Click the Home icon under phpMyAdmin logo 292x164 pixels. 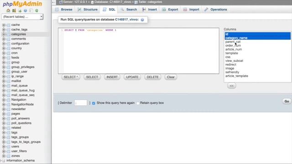pos(8,10)
